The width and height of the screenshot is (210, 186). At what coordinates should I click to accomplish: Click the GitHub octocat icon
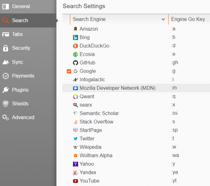click(76, 63)
